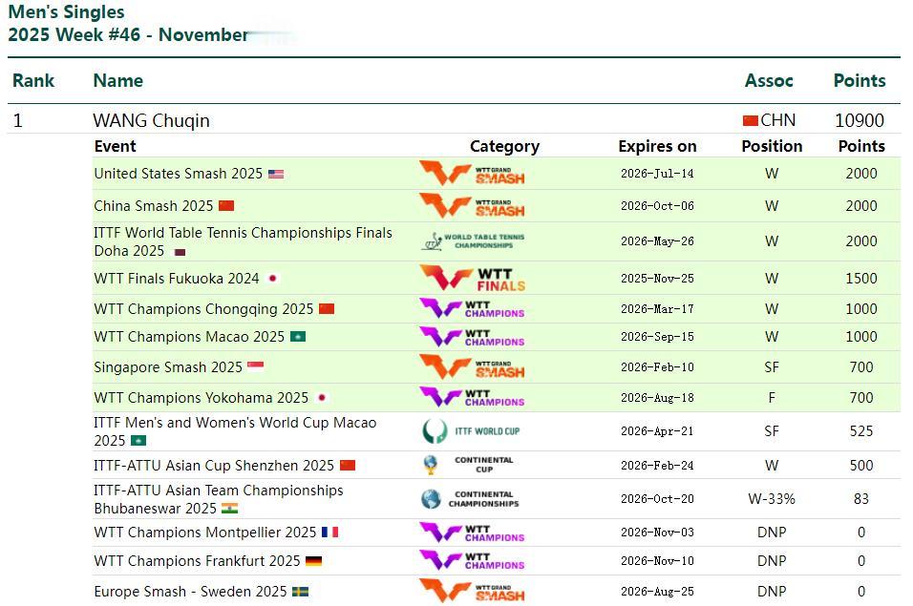
Task: Click expiry date 2026-Aug-25
Action: coord(657,592)
